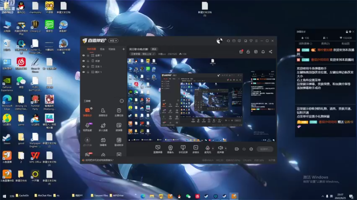Click 修改 next to the stream title
This screenshot has height=200, width=357.
(x=154, y=49)
